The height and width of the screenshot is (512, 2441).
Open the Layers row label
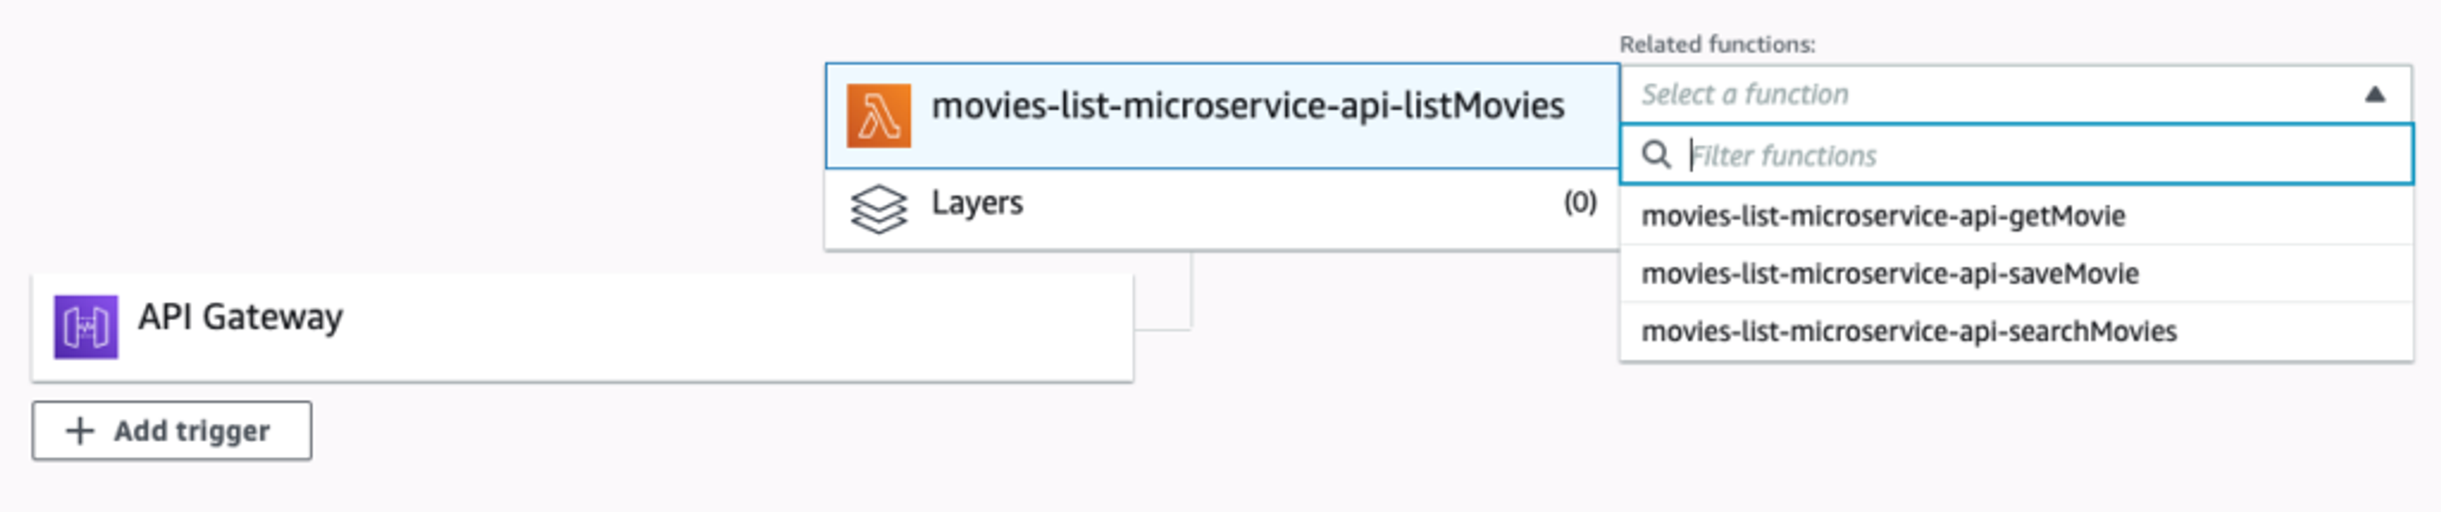(977, 203)
